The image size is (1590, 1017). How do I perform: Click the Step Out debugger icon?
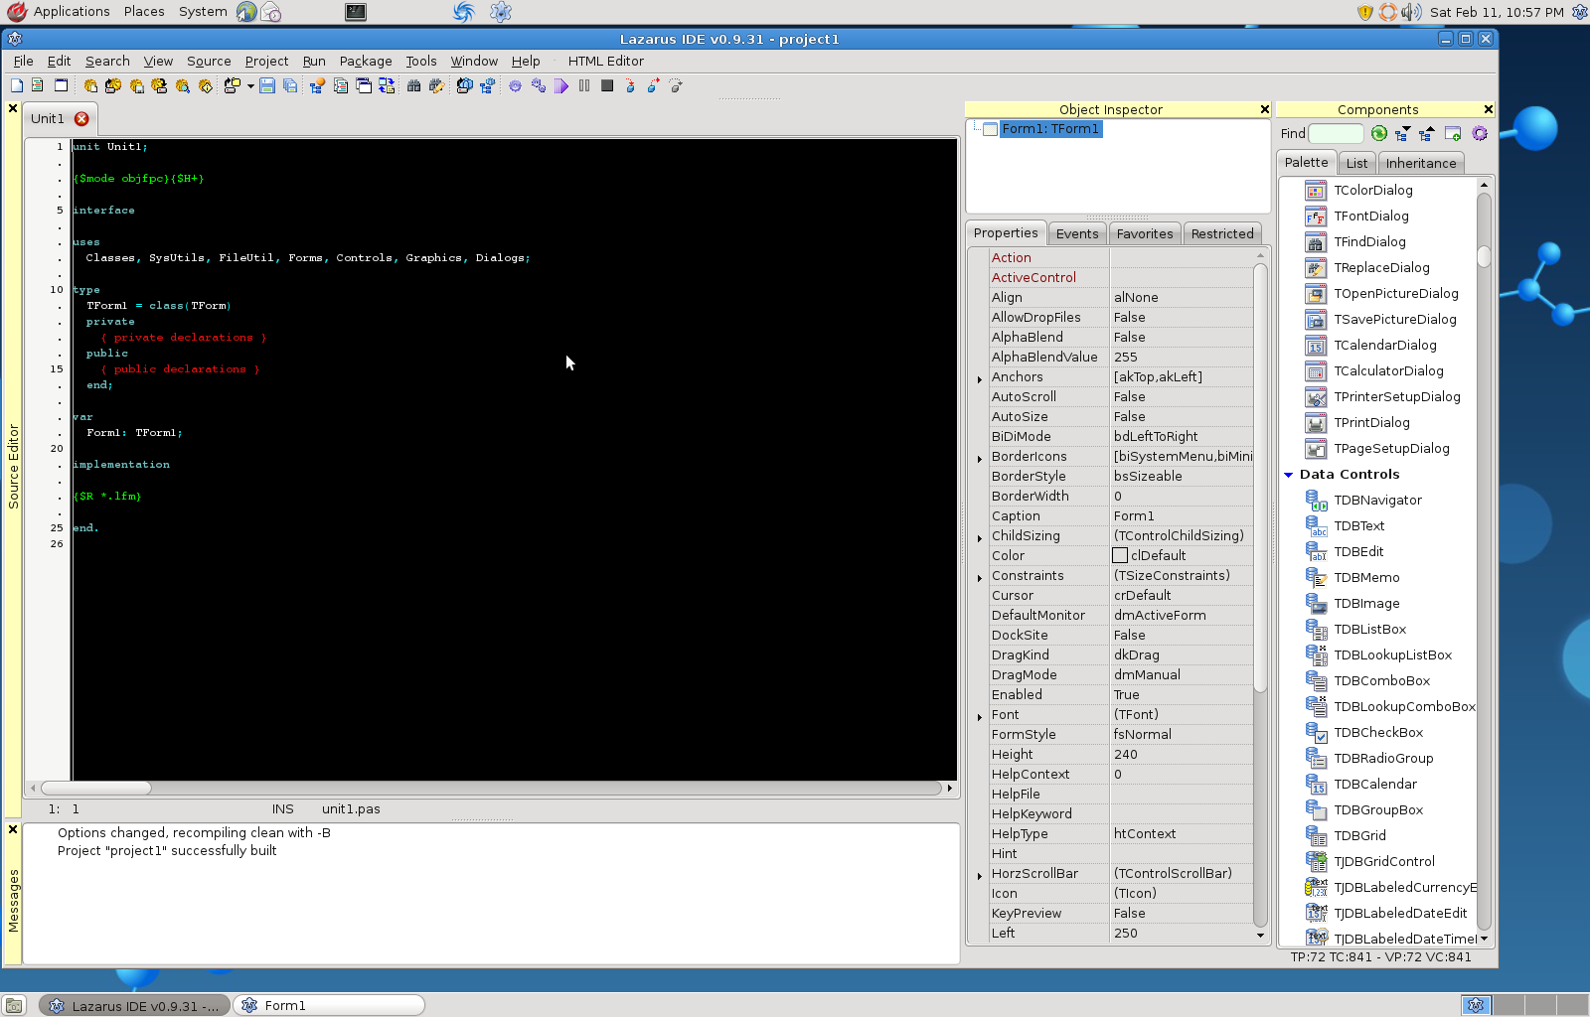[676, 85]
